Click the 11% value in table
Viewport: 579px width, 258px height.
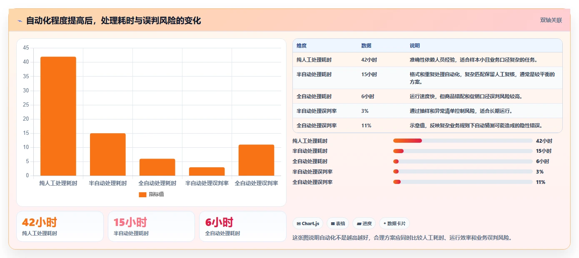(366, 126)
